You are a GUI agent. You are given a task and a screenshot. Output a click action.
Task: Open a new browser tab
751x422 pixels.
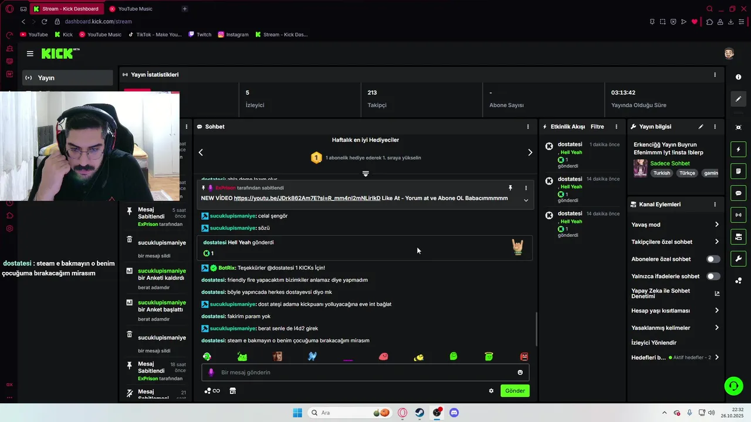click(x=185, y=9)
